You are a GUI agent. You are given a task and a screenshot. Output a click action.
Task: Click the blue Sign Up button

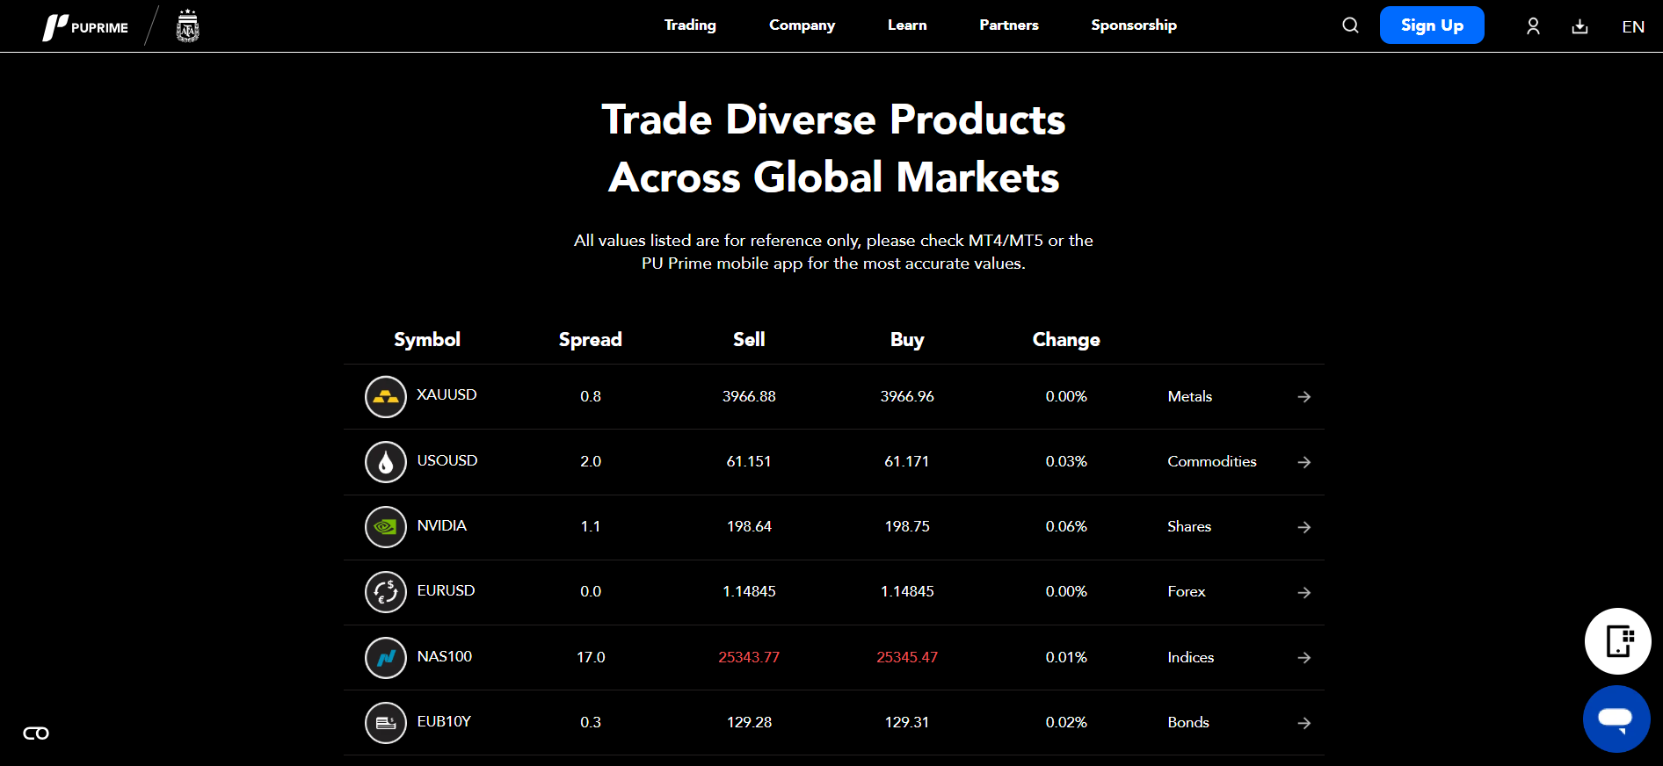coord(1432,25)
